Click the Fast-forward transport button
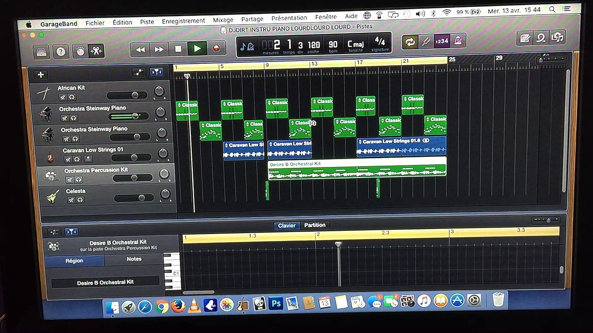The width and height of the screenshot is (593, 333). click(x=159, y=49)
